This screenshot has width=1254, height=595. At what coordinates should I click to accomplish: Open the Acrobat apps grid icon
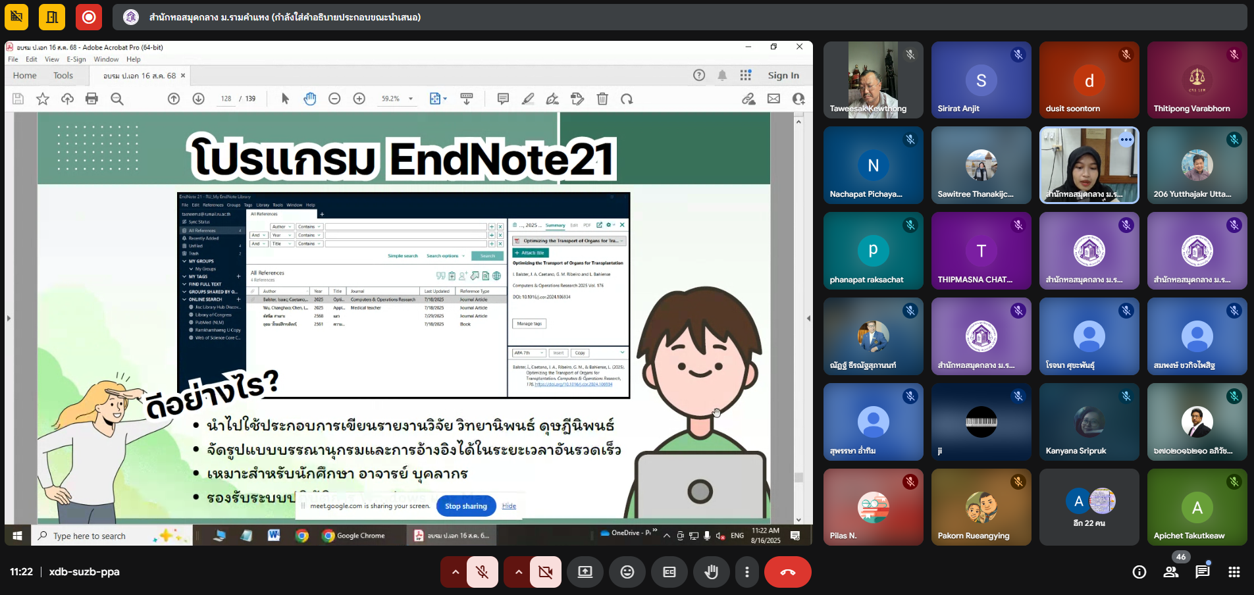745,75
